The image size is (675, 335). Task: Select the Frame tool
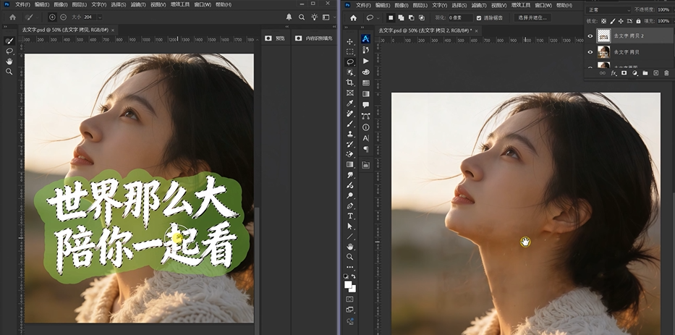click(x=350, y=93)
